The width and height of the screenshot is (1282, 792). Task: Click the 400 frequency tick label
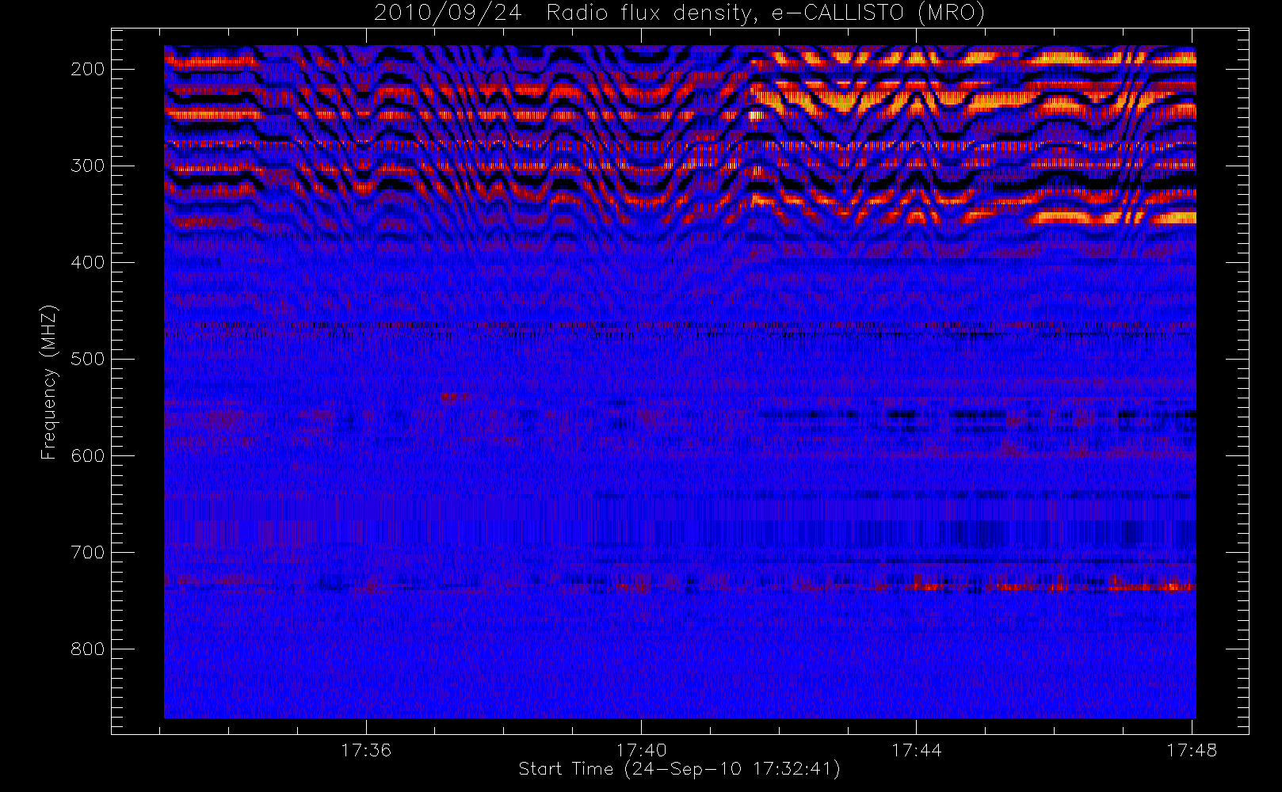[87, 262]
